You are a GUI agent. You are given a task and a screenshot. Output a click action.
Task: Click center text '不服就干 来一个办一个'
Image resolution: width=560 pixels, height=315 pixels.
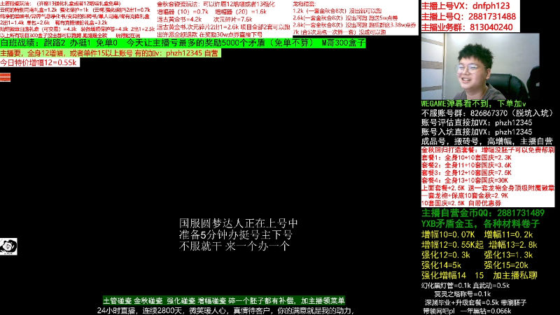[x=234, y=246]
